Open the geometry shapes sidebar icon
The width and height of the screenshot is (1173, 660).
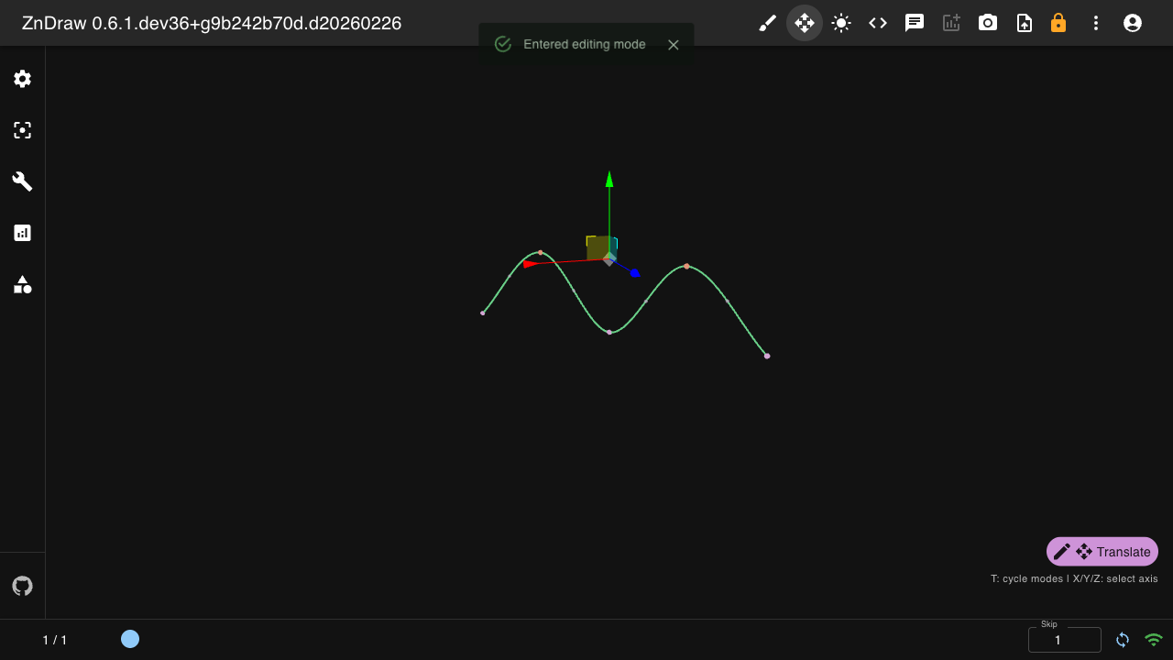pyautogui.click(x=23, y=284)
